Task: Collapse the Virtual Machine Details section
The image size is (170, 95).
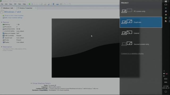Action: [31, 83]
